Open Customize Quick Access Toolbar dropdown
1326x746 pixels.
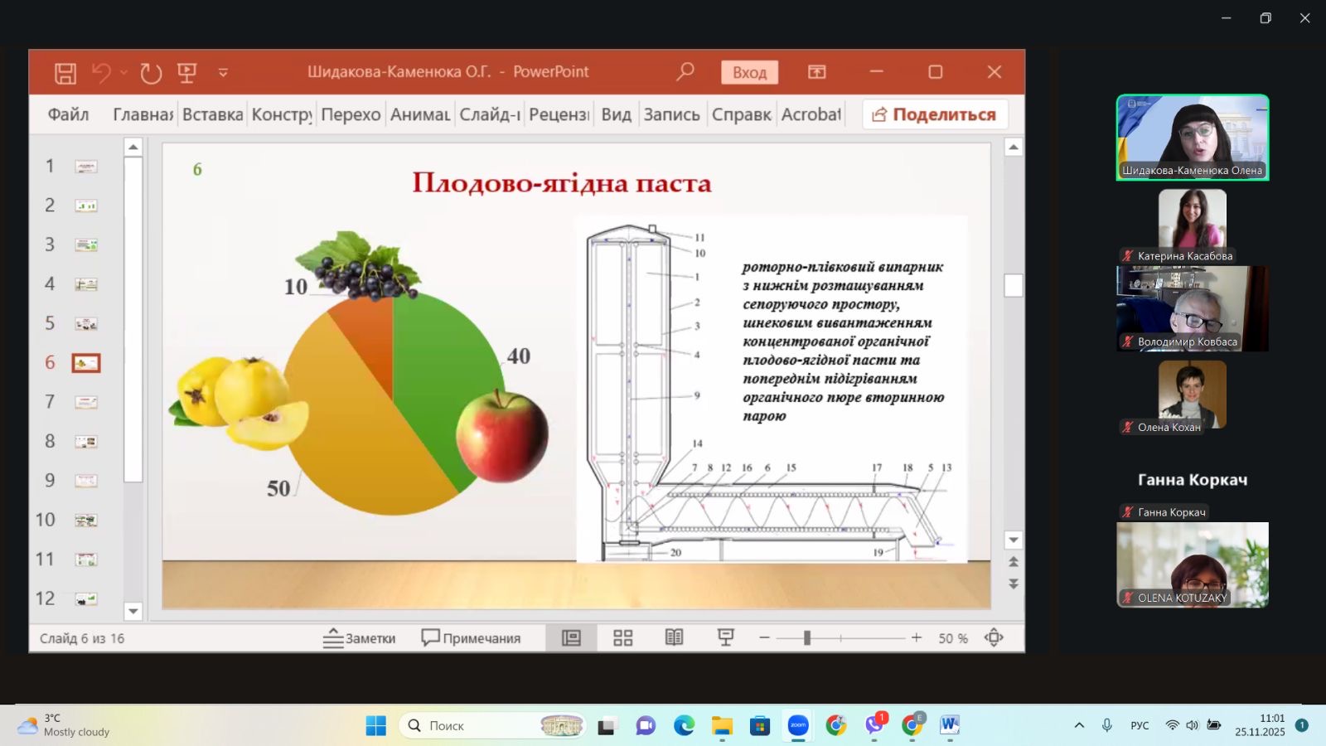coord(223,73)
